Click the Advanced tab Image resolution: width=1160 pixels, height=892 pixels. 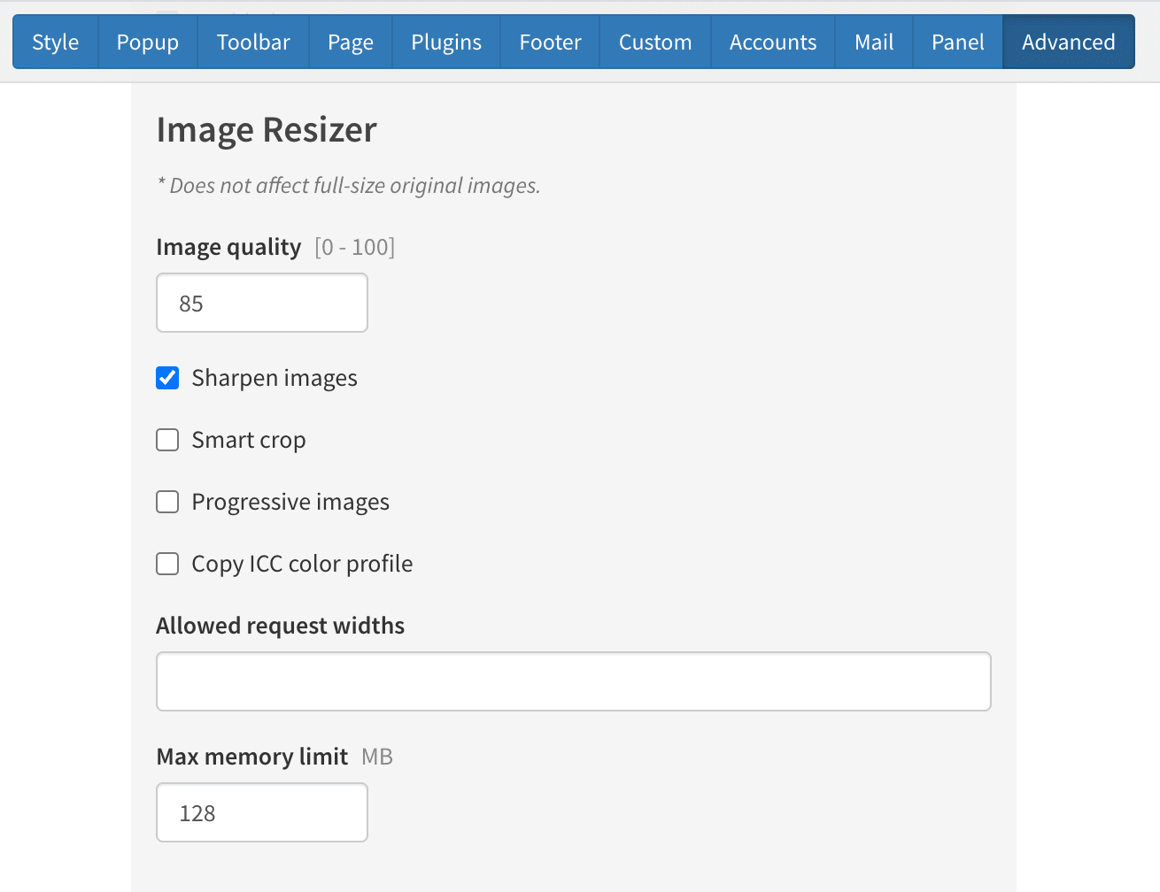[x=1068, y=42]
